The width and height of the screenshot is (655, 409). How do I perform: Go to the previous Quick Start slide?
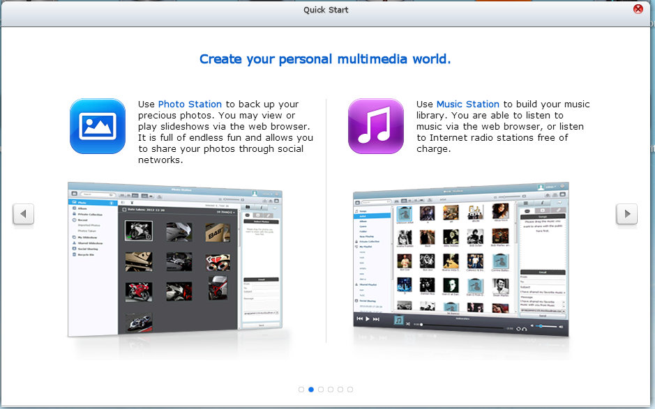pos(24,214)
